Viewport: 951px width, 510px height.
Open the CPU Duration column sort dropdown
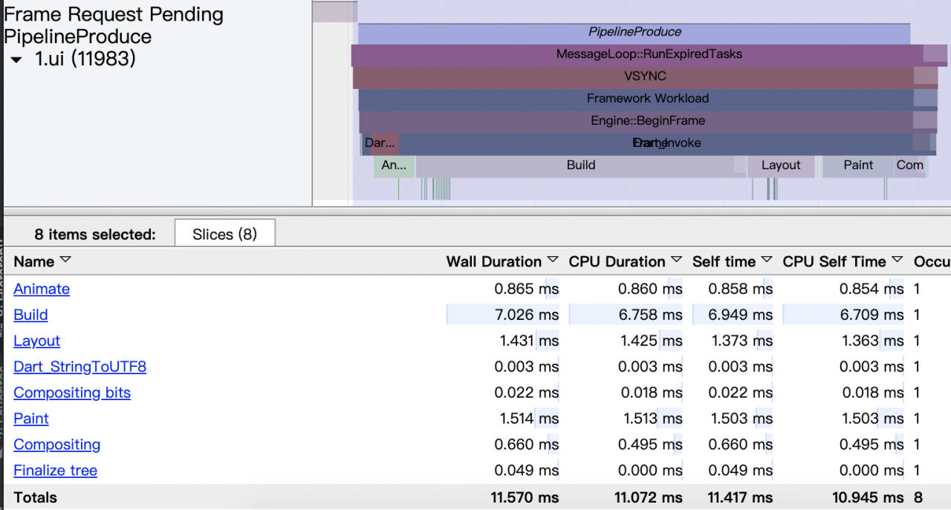(x=676, y=261)
